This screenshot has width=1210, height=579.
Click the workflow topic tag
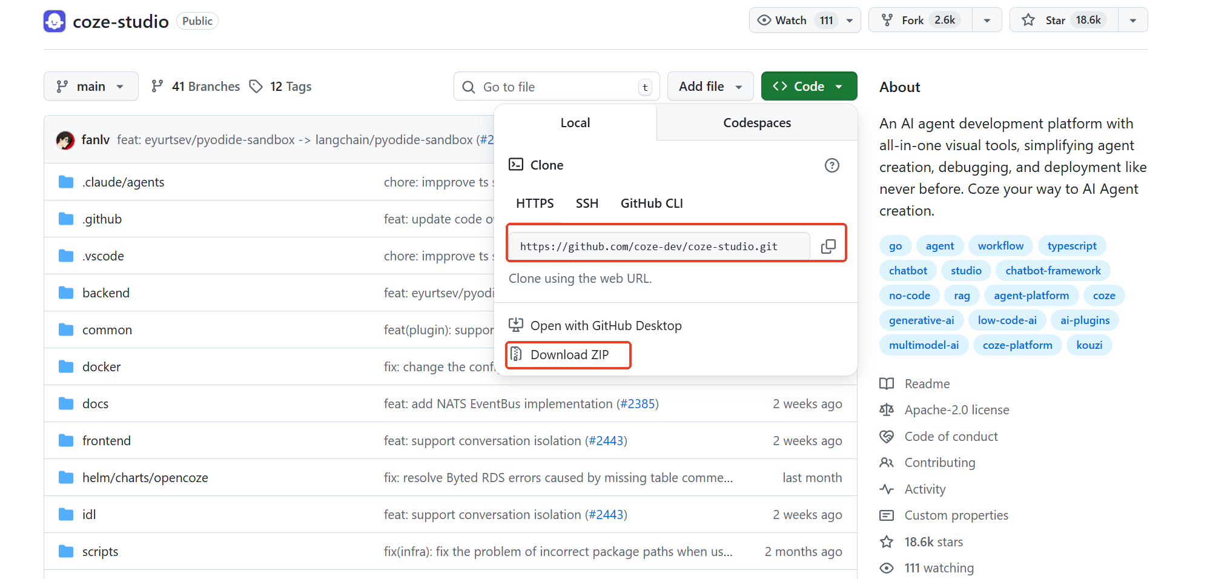[1000, 246]
